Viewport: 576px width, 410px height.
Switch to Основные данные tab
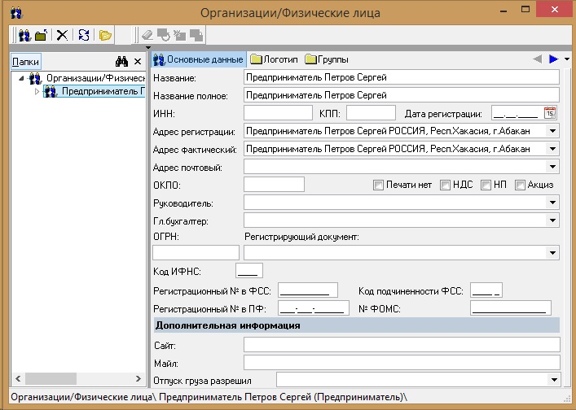point(198,59)
